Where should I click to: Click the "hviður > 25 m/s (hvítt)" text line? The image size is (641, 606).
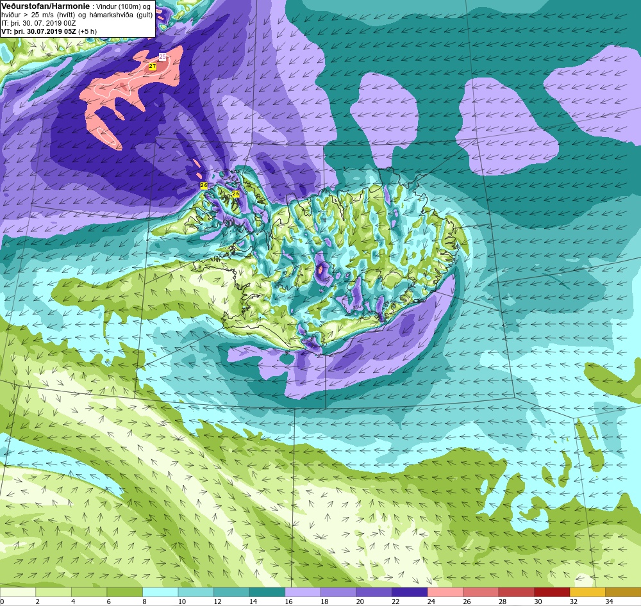coord(39,15)
